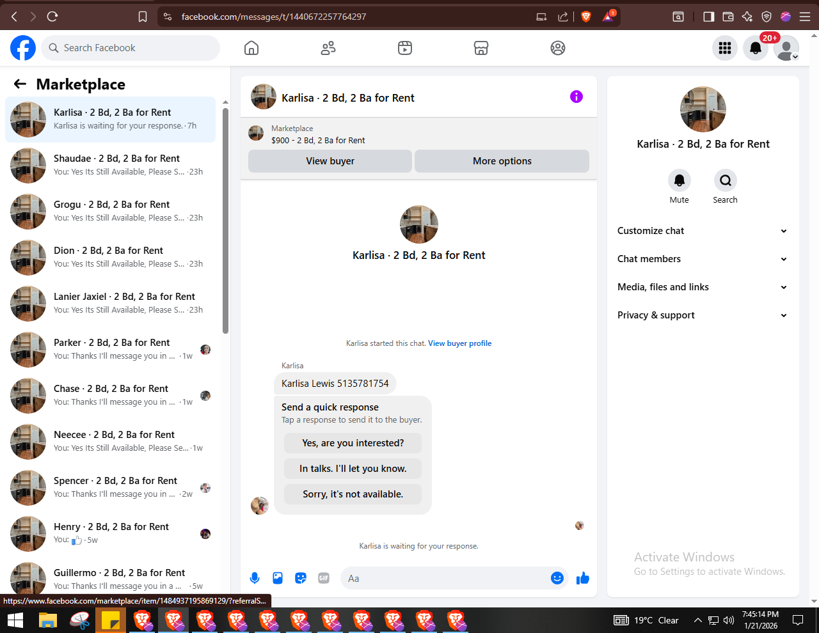Open the Marketplace storefront icon
This screenshot has height=633, width=819.
[x=481, y=48]
